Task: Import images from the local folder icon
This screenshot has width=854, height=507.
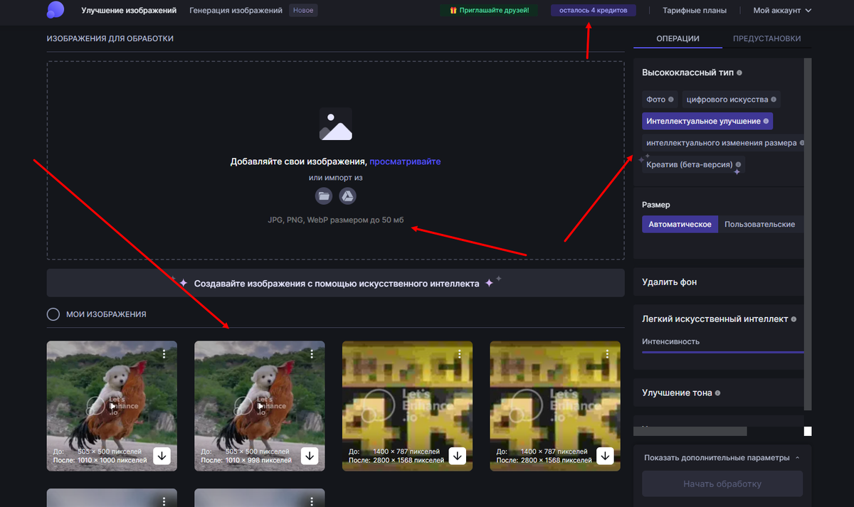Action: (x=324, y=196)
